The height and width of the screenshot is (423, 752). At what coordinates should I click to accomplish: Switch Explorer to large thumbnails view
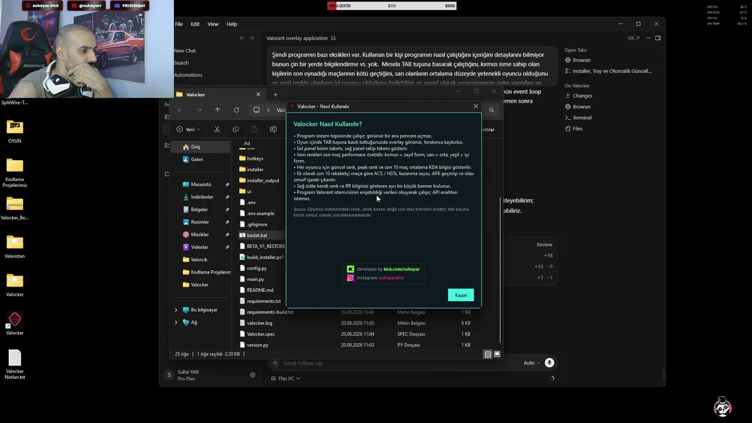coord(497,354)
